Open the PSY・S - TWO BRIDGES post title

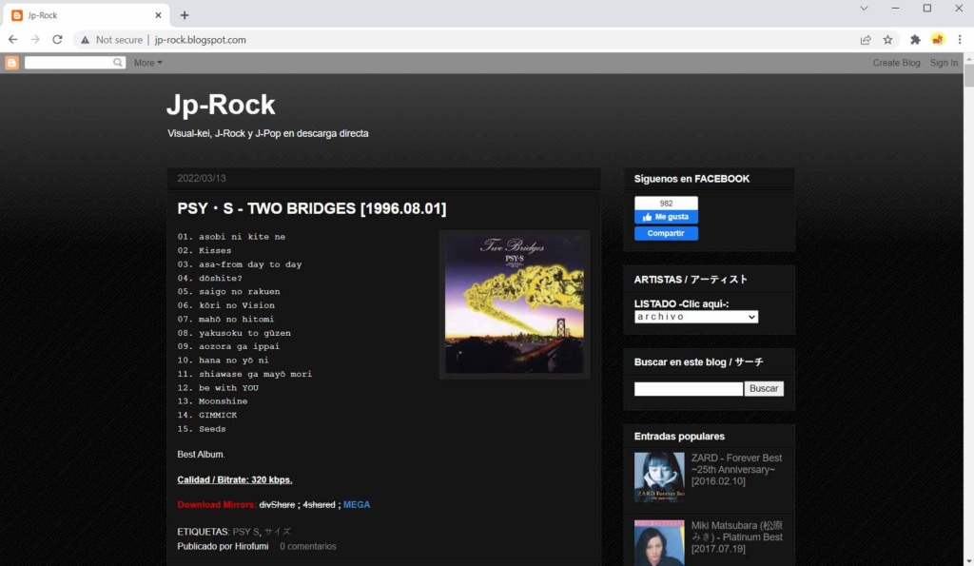[x=311, y=208]
